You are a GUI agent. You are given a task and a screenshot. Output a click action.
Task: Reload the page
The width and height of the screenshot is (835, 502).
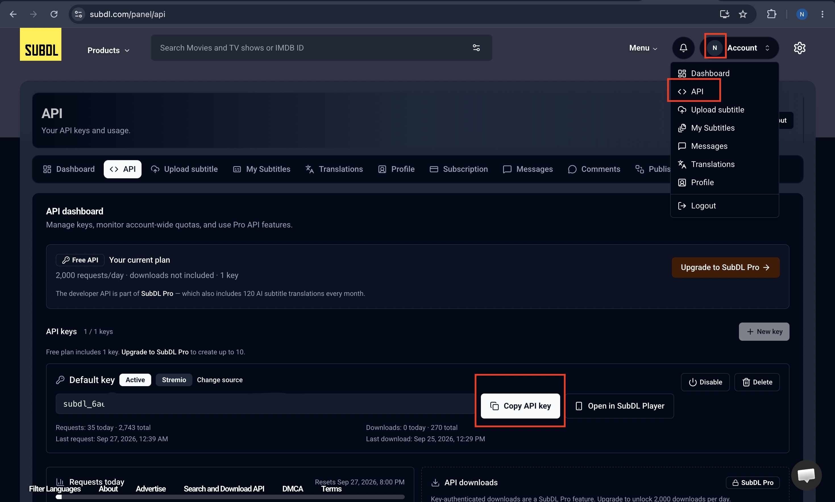point(54,14)
